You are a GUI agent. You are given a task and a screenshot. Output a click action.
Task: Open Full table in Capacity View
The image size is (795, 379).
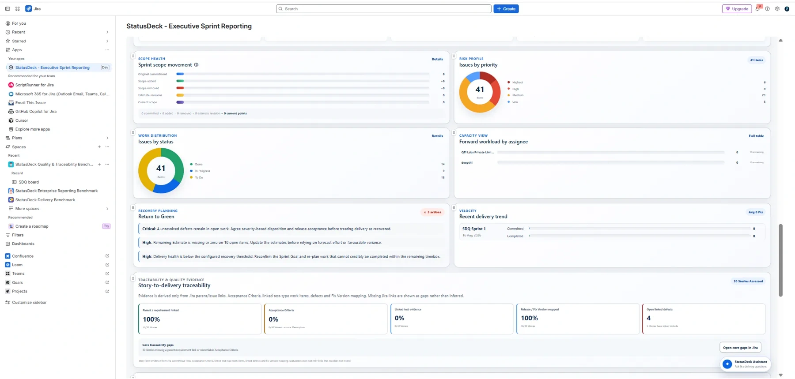click(x=756, y=136)
